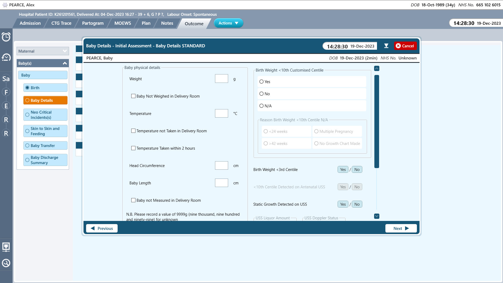Click the second R sidebar icon at the bottom of the letter list
Viewport: 503px width, 283px height.
click(x=6, y=133)
